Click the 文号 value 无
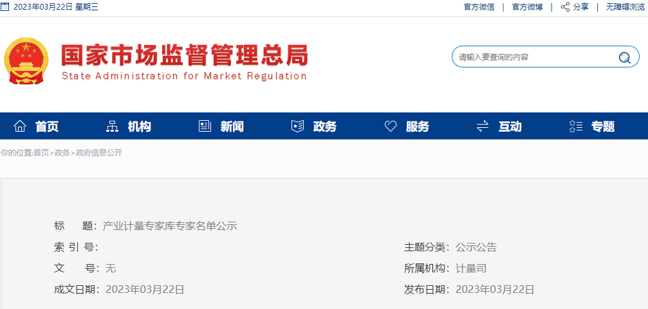Screen dimensions: 648x309 111,269
